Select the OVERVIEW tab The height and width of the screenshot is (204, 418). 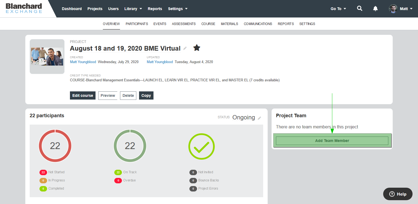(x=111, y=24)
